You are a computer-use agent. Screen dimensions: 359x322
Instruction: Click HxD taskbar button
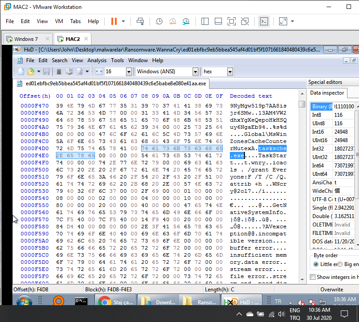[x=241, y=300]
